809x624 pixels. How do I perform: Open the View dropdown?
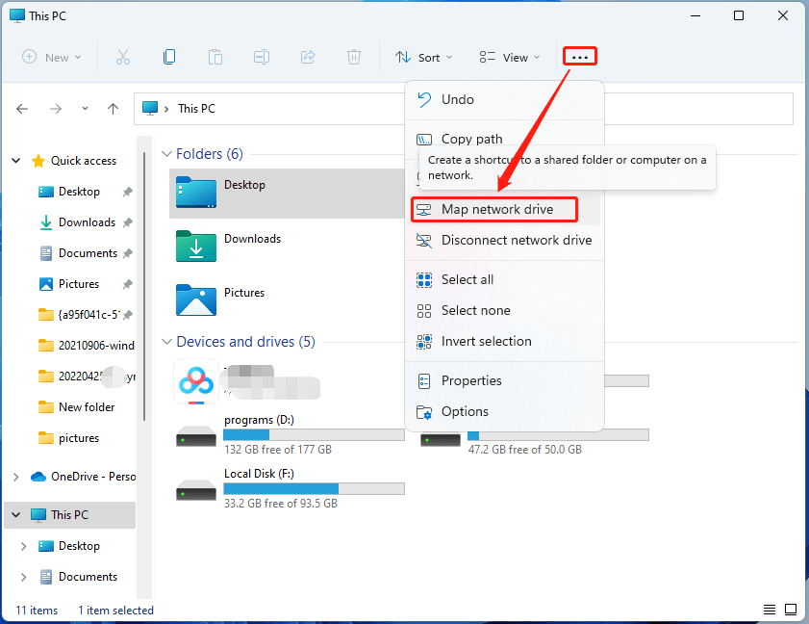click(x=510, y=57)
